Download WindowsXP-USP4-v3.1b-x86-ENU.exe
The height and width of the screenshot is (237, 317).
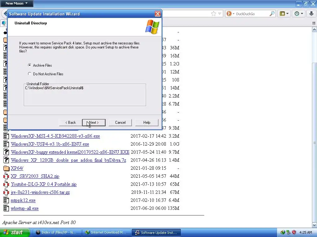50,144
